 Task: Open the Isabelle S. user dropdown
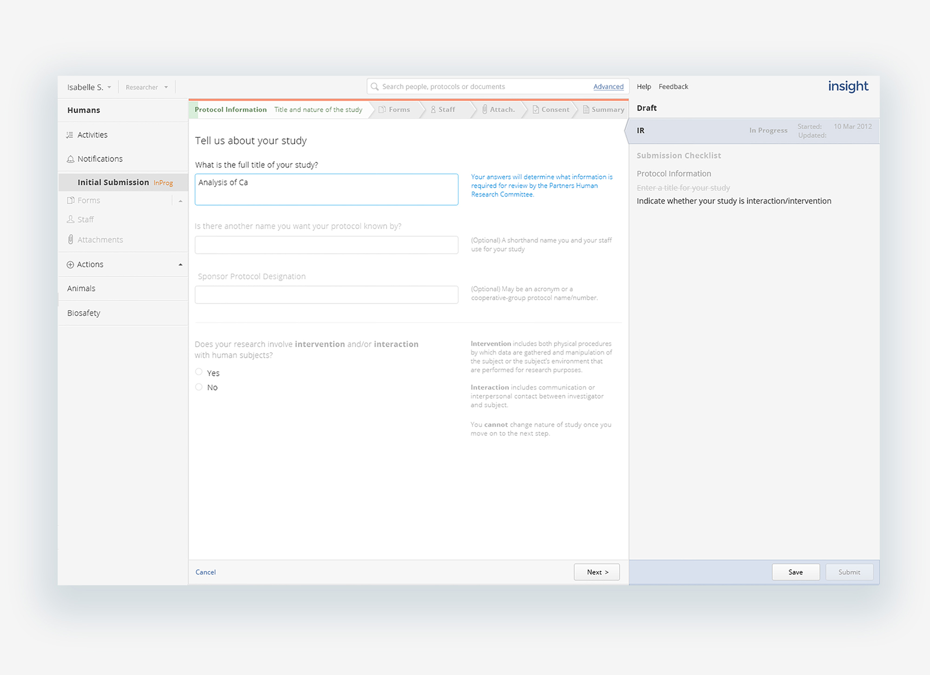(x=89, y=87)
